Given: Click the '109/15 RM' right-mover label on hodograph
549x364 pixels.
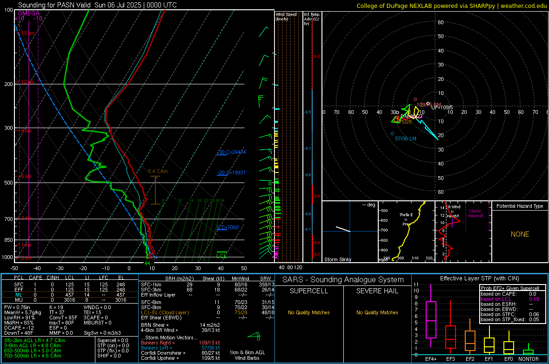Looking at the screenshot, I should pyautogui.click(x=428, y=104).
